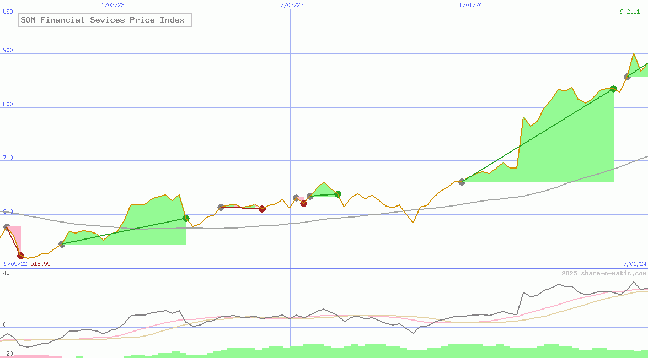Viewport: 648px width, 358px height.
Task: Click gray marker starting the 2024 uptrend line
Action: [x=462, y=182]
